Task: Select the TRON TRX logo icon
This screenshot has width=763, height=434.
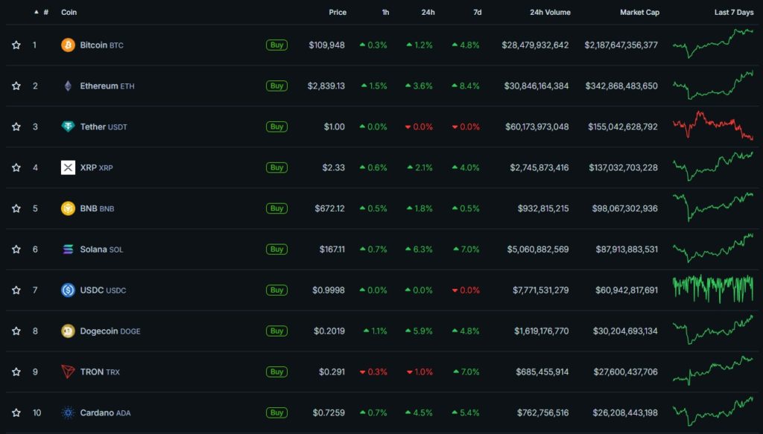Action: pos(69,372)
